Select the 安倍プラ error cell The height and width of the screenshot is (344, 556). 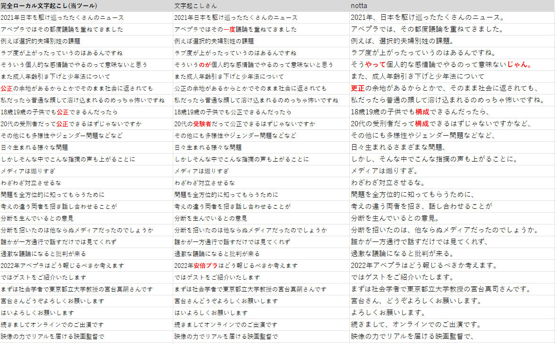coord(206,266)
